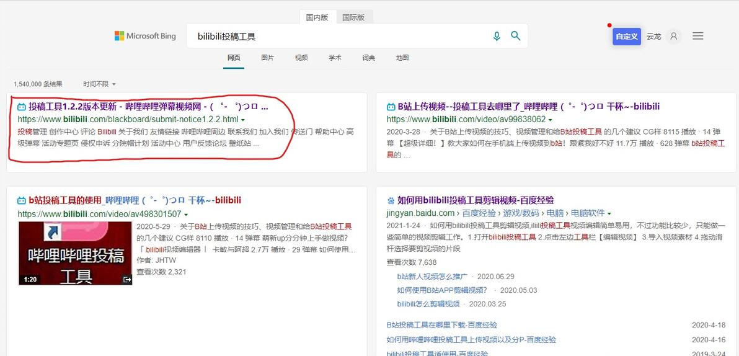Click the jingyan.baidu.com breadcrumb
This screenshot has width=739, height=356.
tap(420, 213)
